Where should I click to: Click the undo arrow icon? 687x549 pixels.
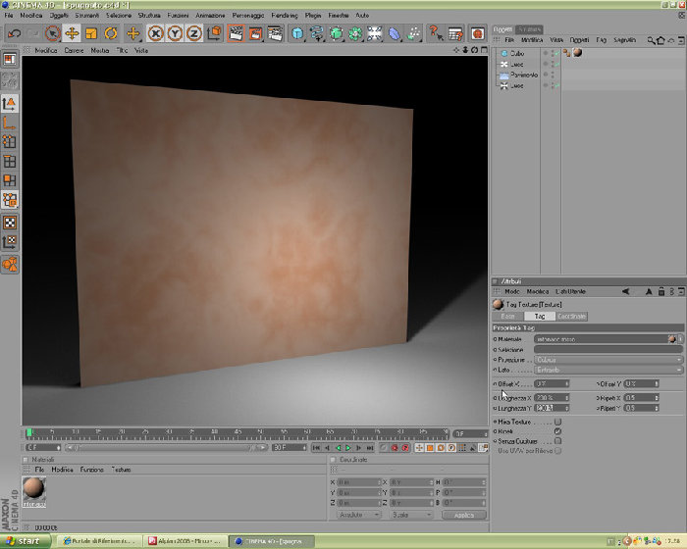click(14, 33)
